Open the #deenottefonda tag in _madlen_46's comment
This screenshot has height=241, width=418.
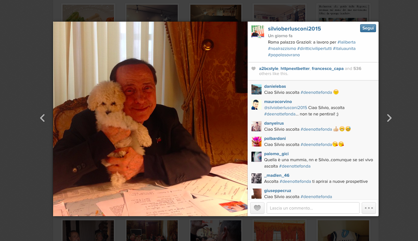pos(295,181)
